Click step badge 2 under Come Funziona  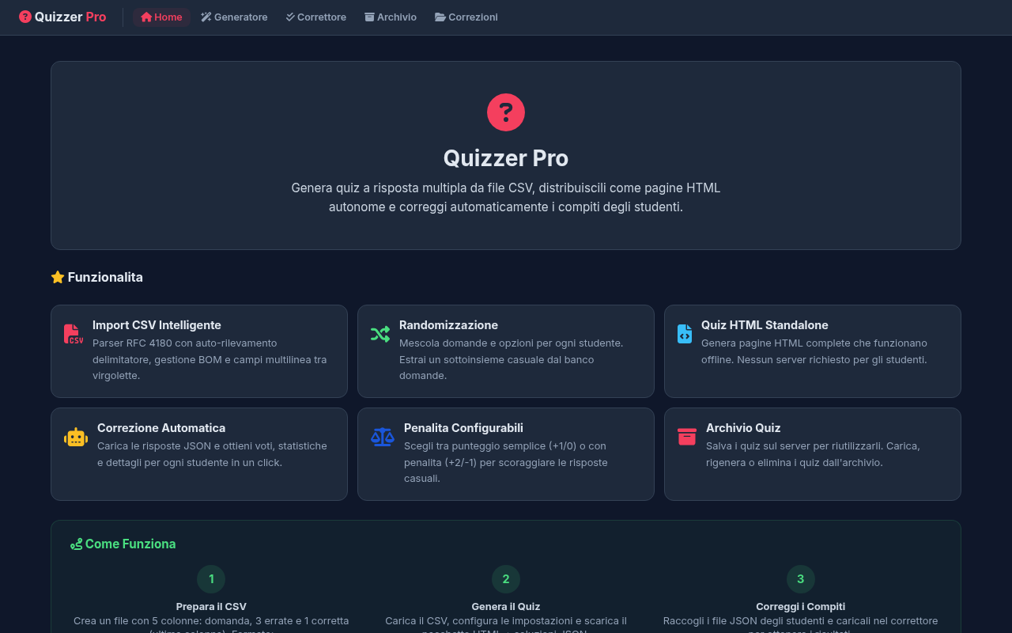[506, 579]
